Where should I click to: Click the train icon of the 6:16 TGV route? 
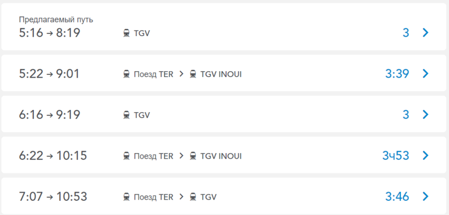pyautogui.click(x=126, y=115)
